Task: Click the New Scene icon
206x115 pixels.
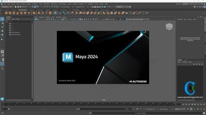Action: click(x=16, y=7)
